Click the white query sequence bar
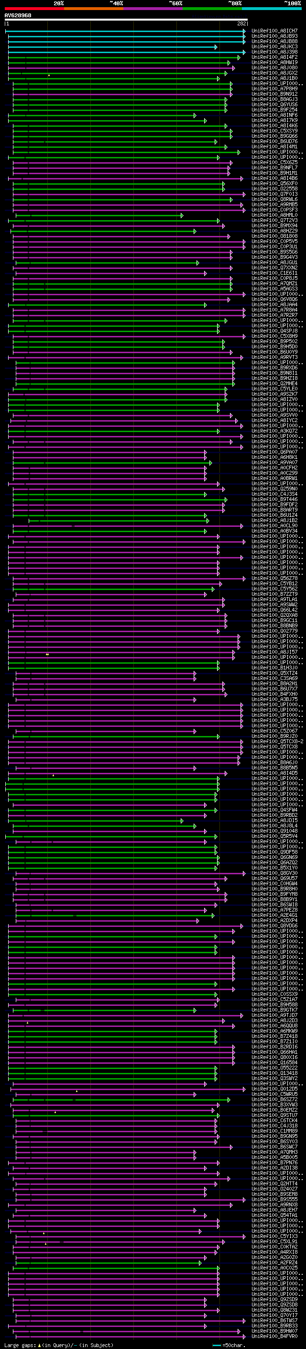Screen dimensions: 306x1349 (126, 20)
